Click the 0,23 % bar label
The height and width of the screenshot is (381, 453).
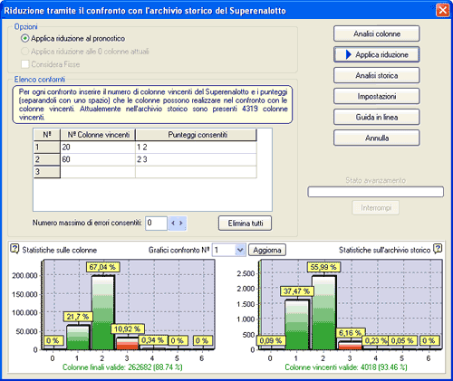pos(376,340)
